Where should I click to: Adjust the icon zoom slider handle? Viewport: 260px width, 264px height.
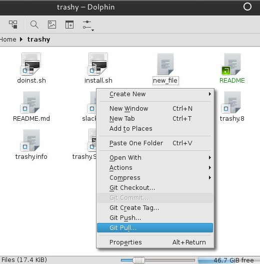[138, 260]
